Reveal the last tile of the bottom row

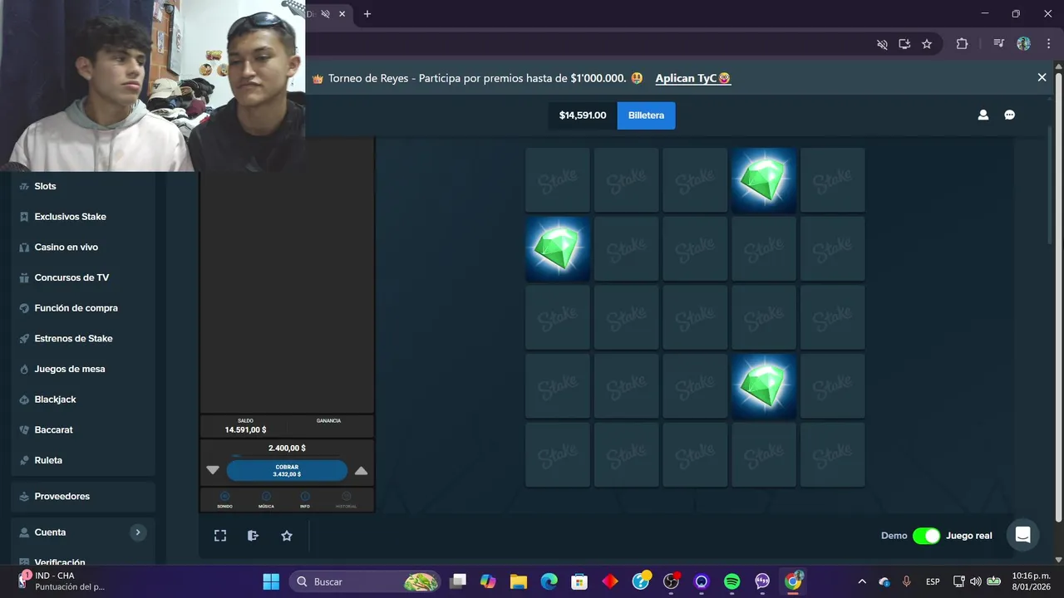click(x=833, y=454)
